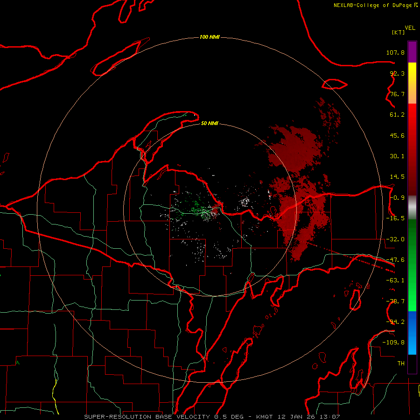Click the 30.1 legend value
Screen dimensions: 420x420
[x=397, y=156]
